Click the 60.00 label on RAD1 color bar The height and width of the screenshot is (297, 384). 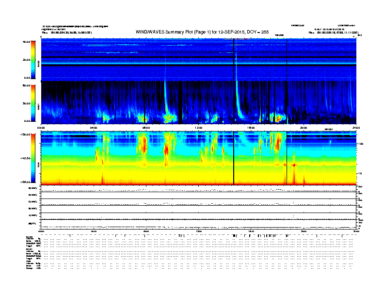(x=26, y=85)
